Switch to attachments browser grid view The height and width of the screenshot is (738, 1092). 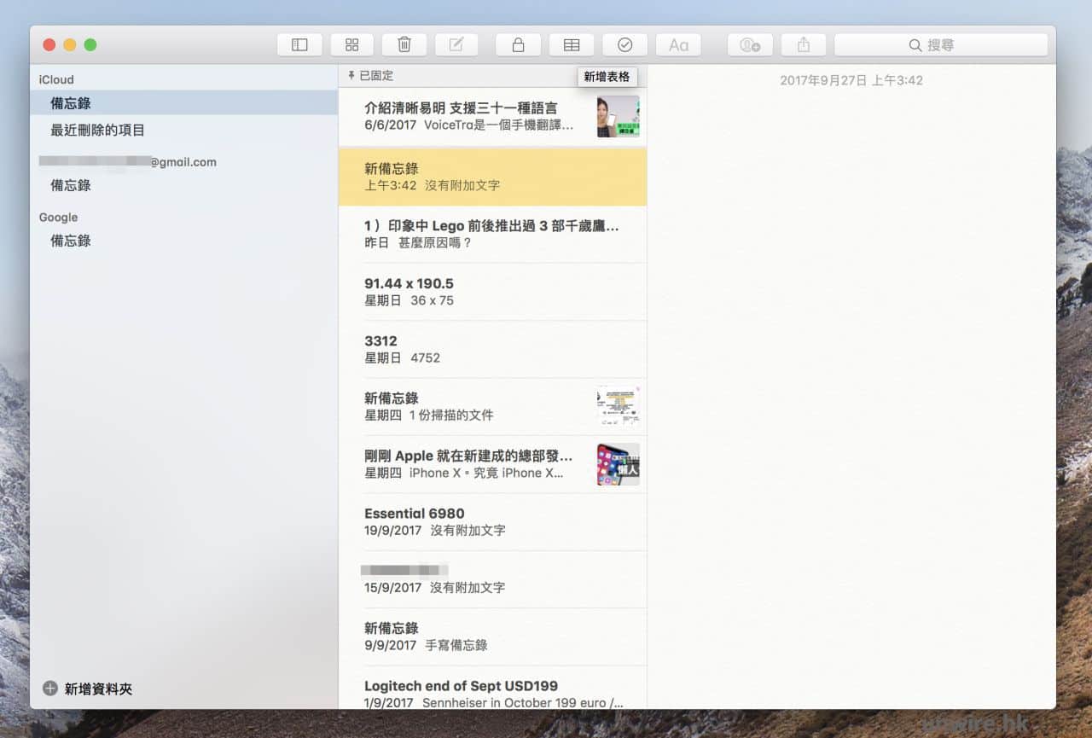(x=351, y=45)
